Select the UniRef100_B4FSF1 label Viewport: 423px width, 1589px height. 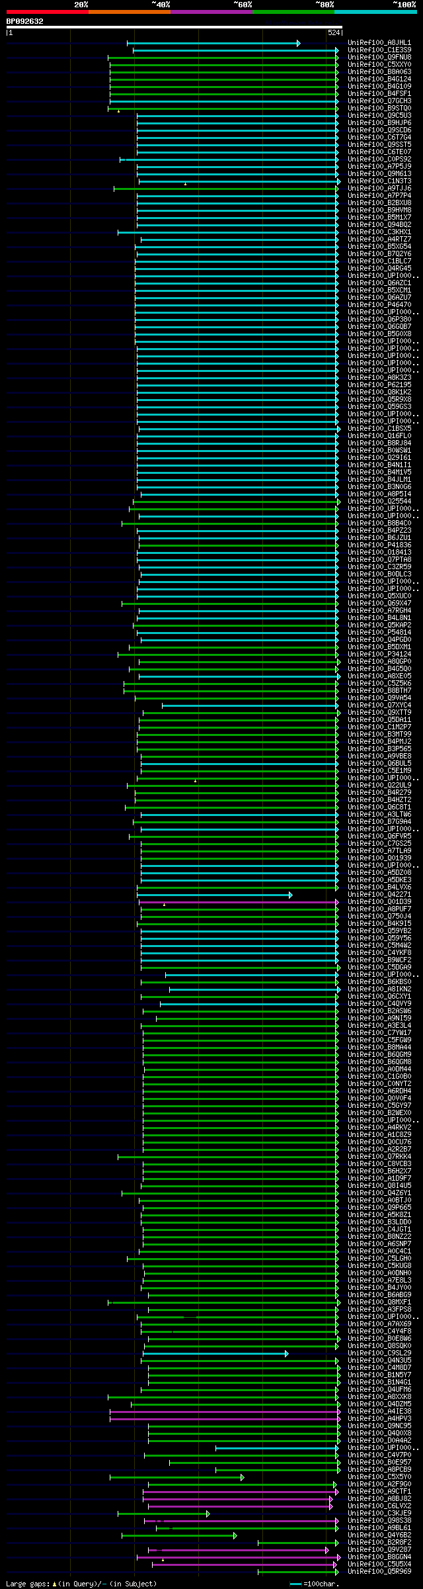point(379,94)
